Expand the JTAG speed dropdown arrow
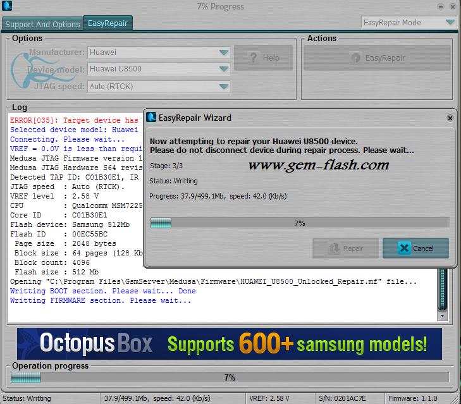Screen dimensions: 461x404 (x=224, y=87)
